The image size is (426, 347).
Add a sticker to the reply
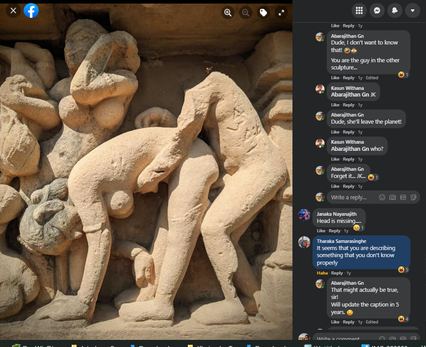(x=413, y=197)
